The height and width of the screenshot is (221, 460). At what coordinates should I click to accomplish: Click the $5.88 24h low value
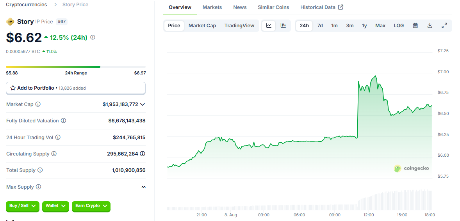pos(12,73)
